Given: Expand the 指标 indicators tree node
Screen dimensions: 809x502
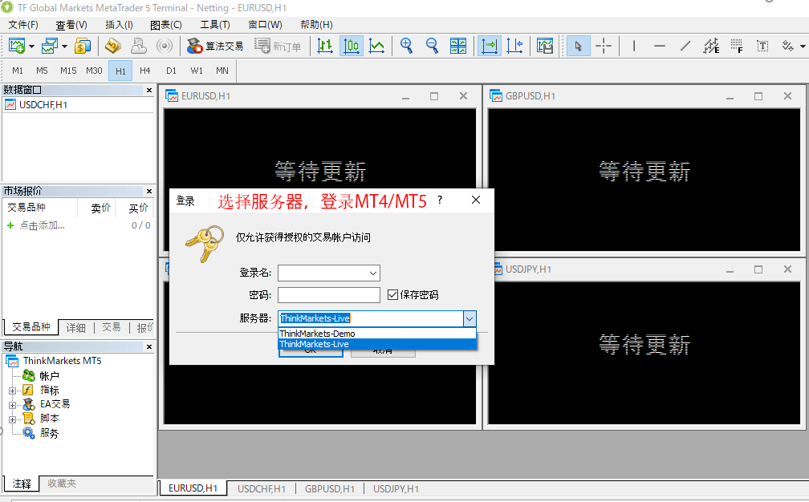Looking at the screenshot, I should click(x=12, y=391).
